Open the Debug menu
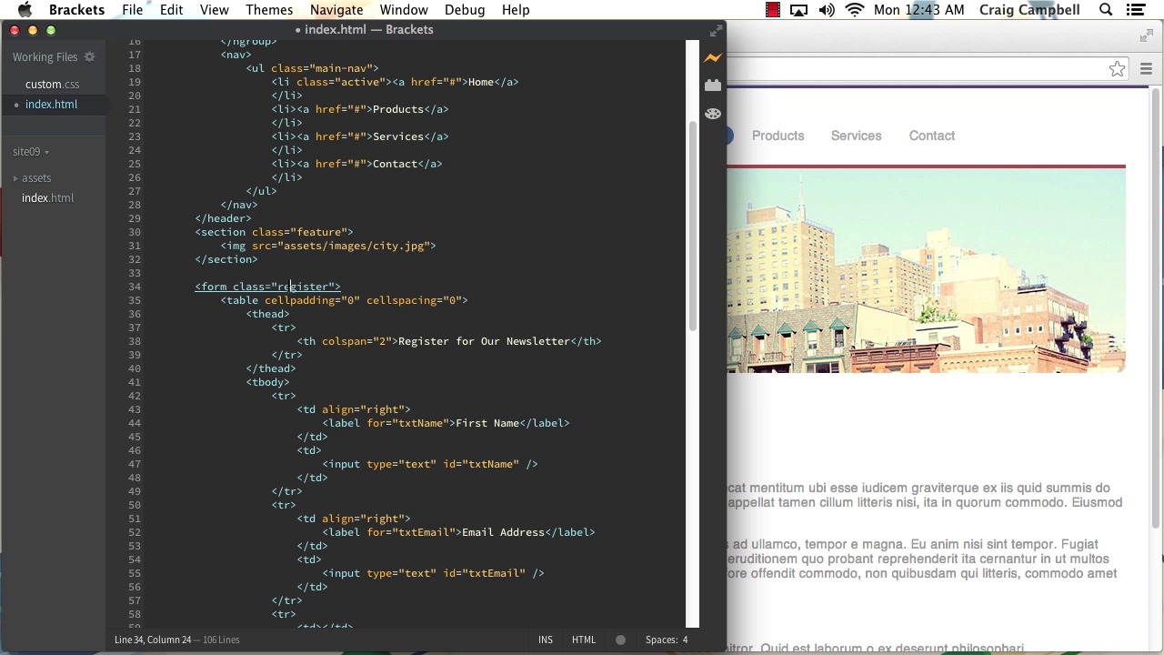 tap(464, 10)
